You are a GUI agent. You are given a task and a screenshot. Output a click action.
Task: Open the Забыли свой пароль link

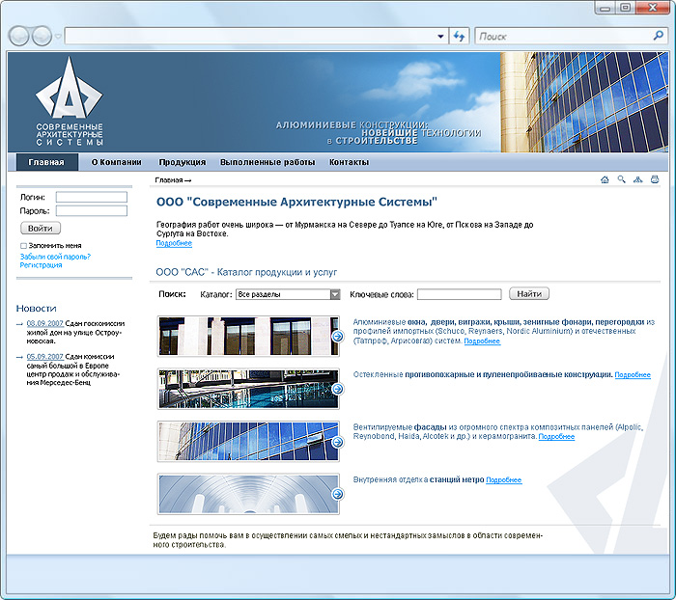(x=55, y=257)
